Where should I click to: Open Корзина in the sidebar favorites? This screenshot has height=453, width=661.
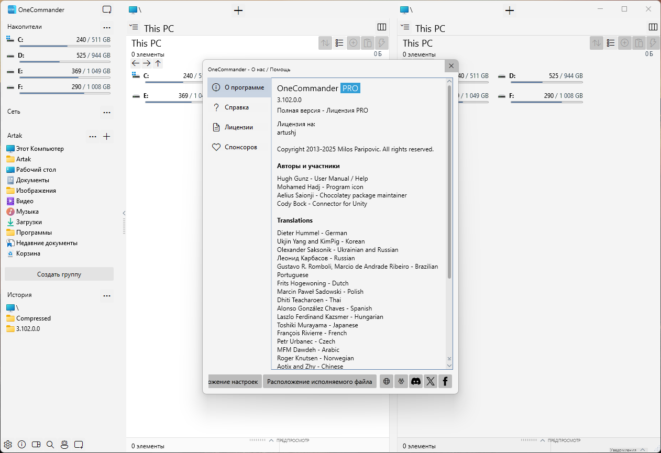pyautogui.click(x=23, y=253)
